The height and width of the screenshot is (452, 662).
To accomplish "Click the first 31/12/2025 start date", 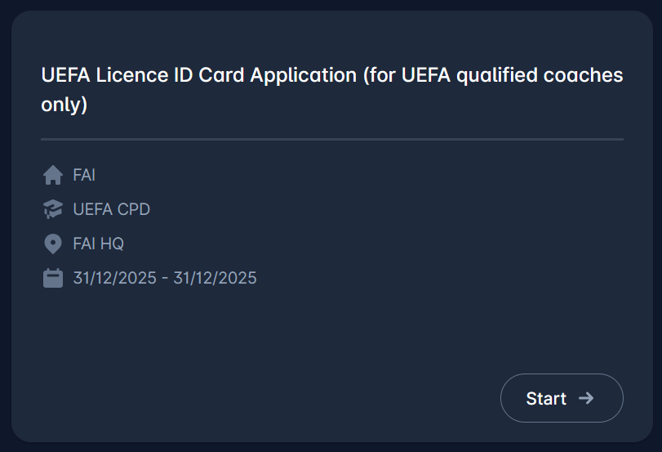I will [x=114, y=278].
